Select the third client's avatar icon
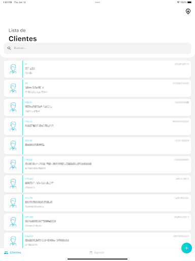This screenshot has width=195, height=261. coord(13,107)
